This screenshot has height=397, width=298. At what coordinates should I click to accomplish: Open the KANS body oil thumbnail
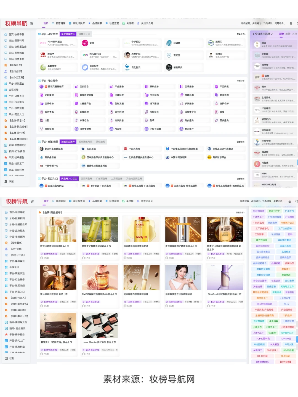click(142, 229)
